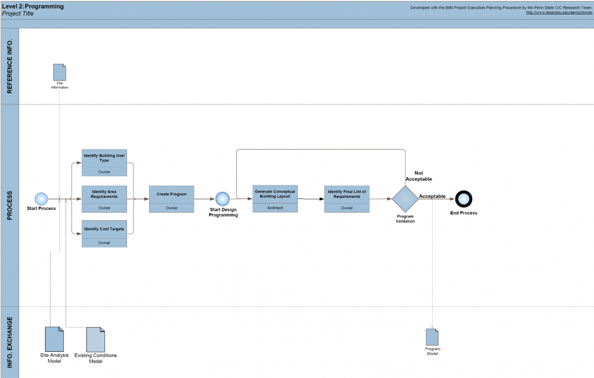Select the Program Model document icon
Screen dimensions: 594x378
click(432, 337)
